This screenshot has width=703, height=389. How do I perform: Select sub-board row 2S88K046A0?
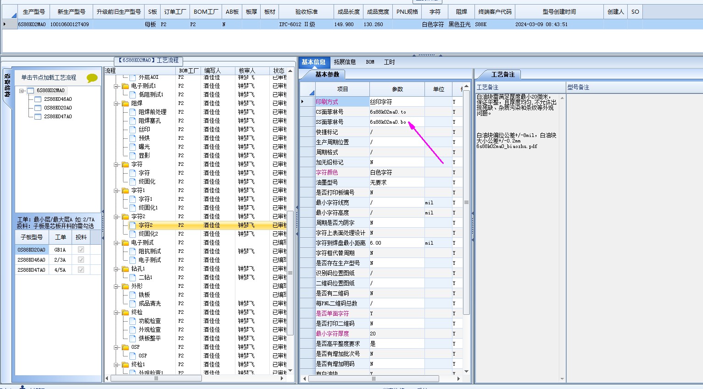point(58,260)
